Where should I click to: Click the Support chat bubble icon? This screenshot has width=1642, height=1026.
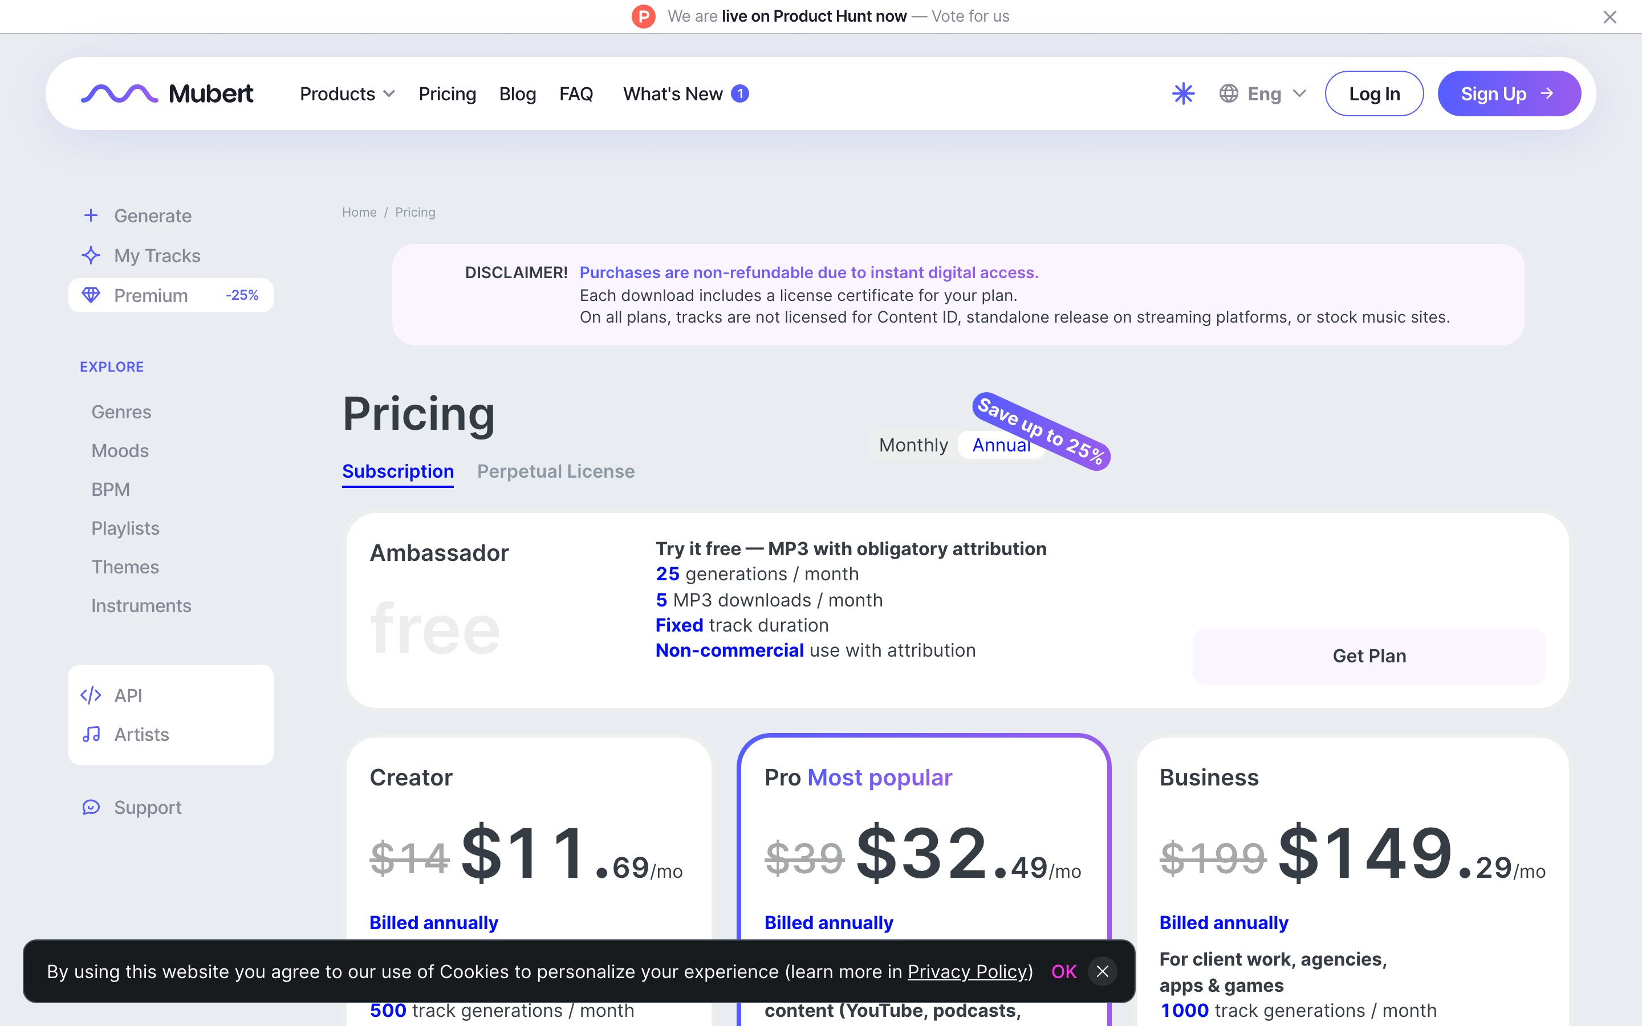[x=91, y=808]
